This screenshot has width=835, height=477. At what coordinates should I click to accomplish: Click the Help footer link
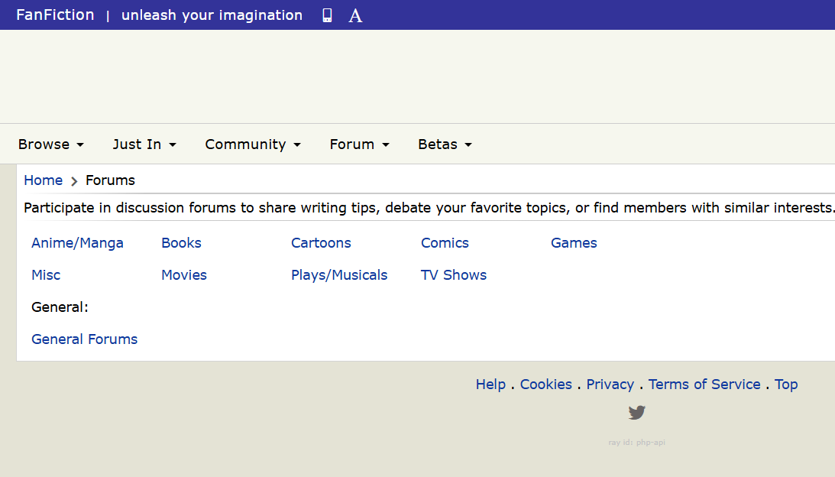pos(490,385)
